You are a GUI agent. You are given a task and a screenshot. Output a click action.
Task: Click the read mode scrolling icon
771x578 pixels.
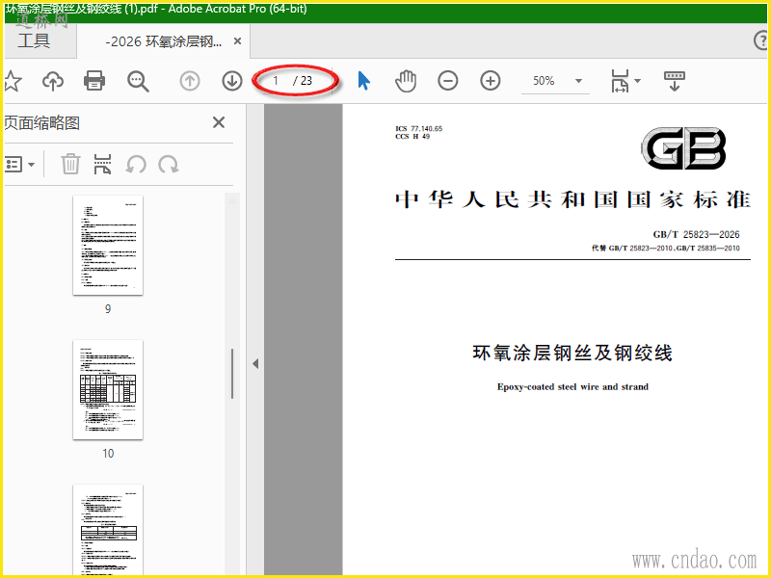[675, 81]
